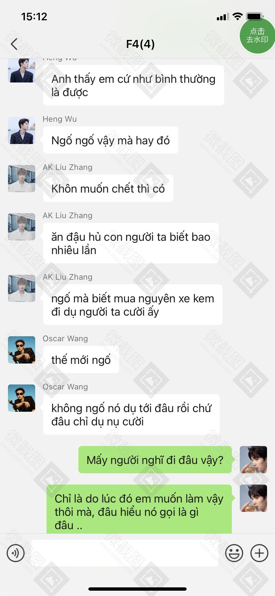Tap the back arrow in the header
This screenshot has height=596, width=275.
click(x=14, y=44)
